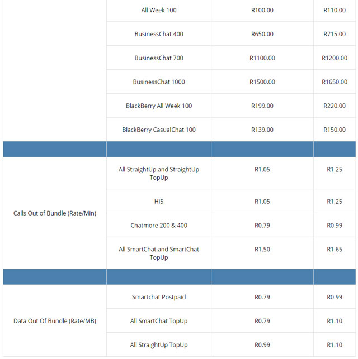Click the BusinessChat 700 plan name
Screen dimensions: 358x359
point(159,58)
